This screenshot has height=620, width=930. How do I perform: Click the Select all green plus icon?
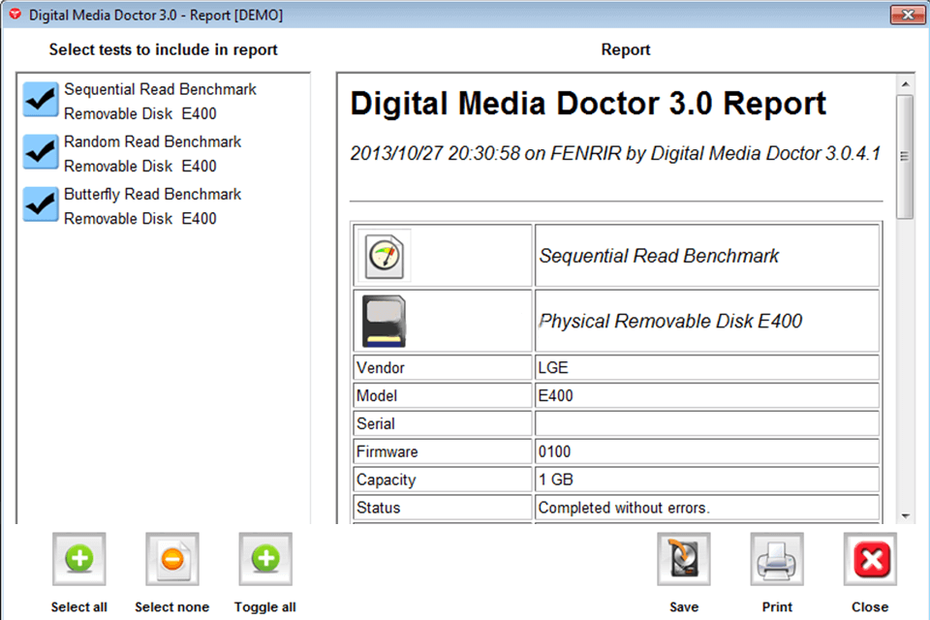78,559
